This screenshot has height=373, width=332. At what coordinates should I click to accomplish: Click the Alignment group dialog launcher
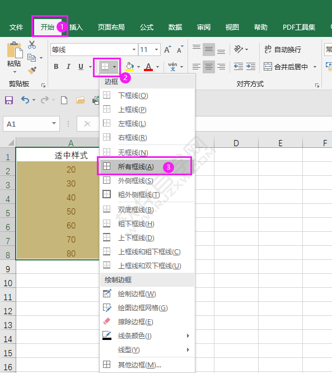click(x=317, y=85)
